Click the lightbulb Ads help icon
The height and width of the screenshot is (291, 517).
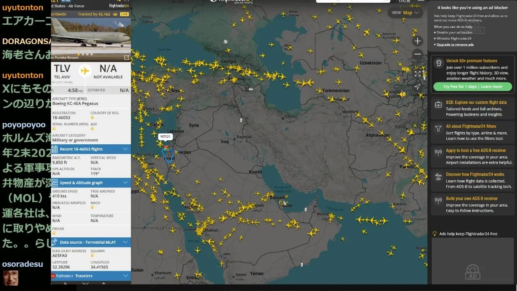[x=435, y=234]
